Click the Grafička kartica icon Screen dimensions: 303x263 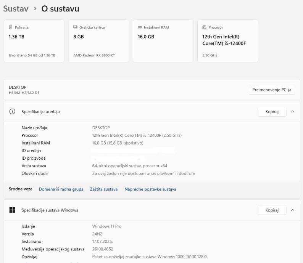click(75, 27)
